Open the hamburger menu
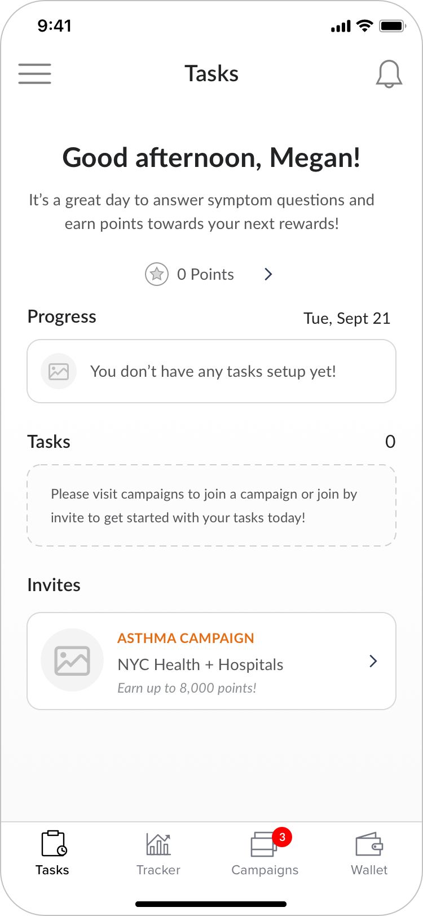Viewport: 423px width, 916px height. (34, 73)
